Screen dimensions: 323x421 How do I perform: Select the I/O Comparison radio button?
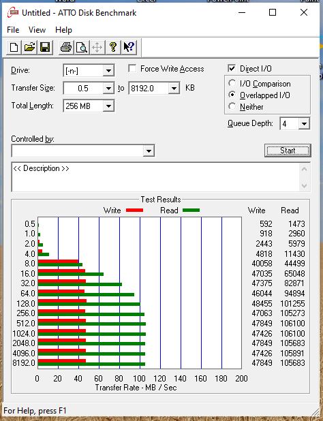pyautogui.click(x=232, y=83)
